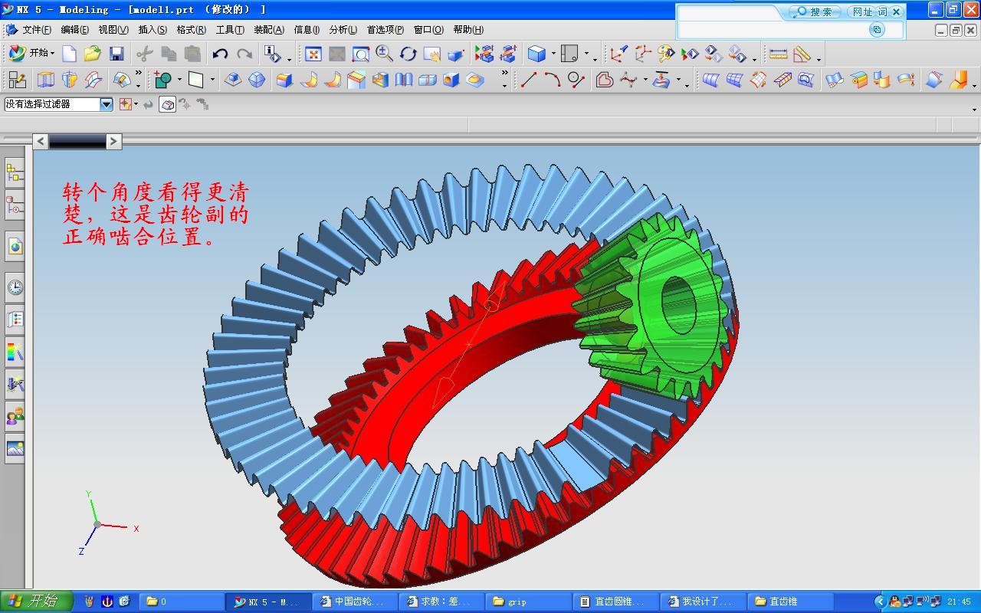The height and width of the screenshot is (613, 981).
Task: Create a new file with the New icon
Action: click(x=69, y=54)
